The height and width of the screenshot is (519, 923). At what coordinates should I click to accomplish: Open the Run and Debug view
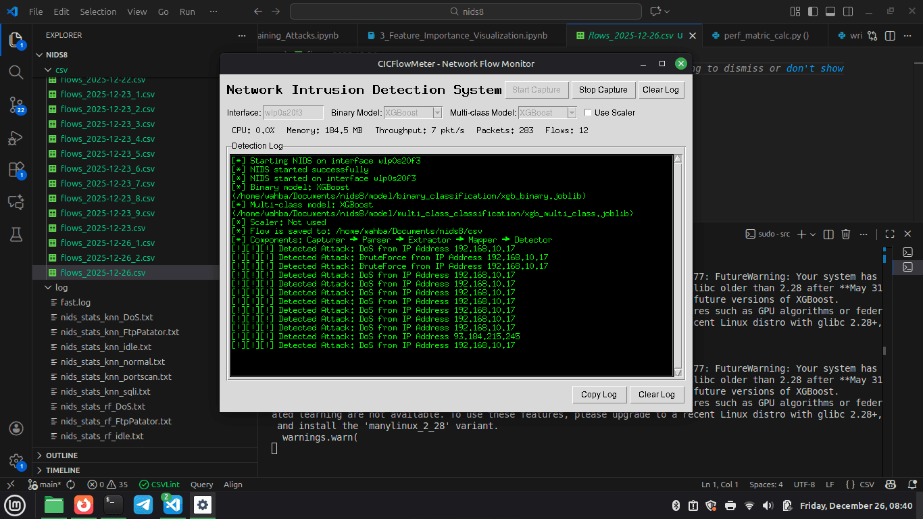[16, 137]
